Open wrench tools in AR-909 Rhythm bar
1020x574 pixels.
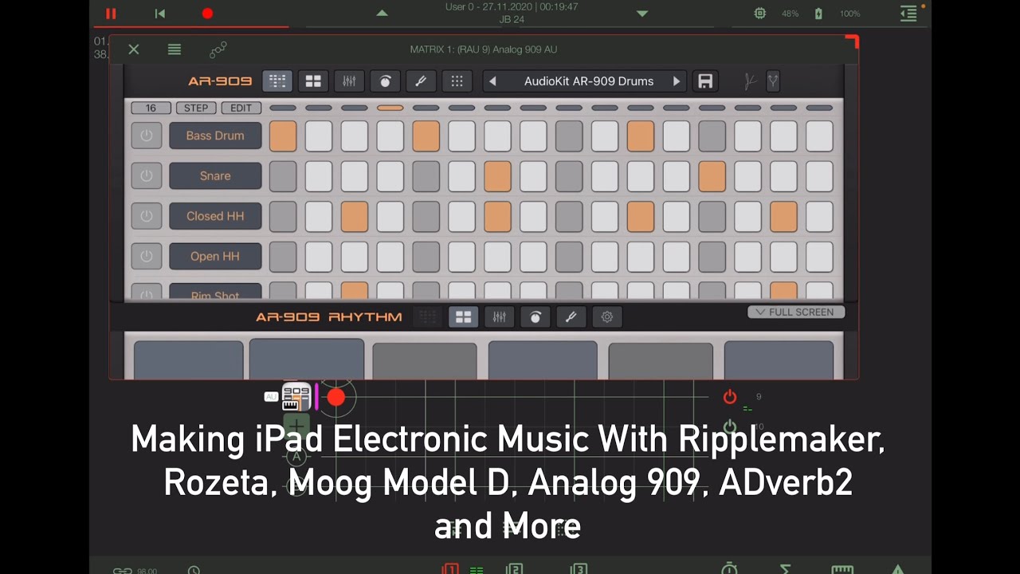coord(571,317)
